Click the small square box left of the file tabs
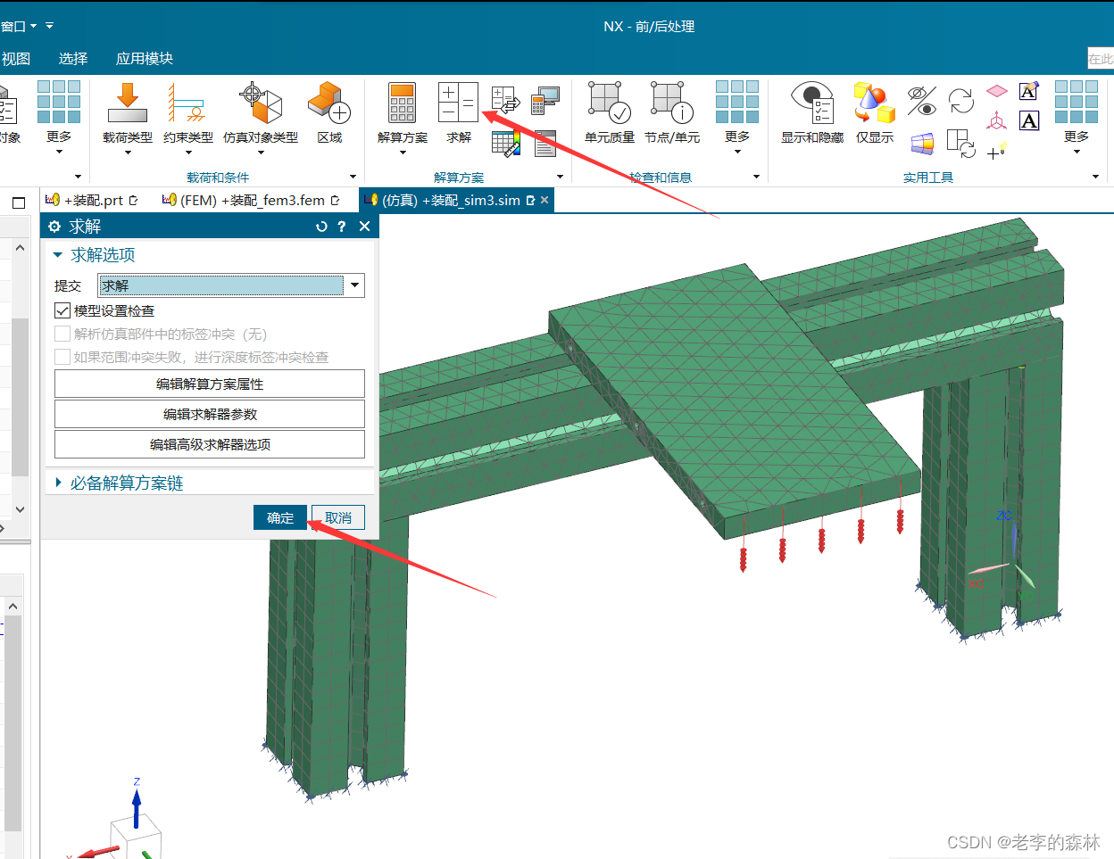Screen dimensions: 1114x859 click(18, 202)
